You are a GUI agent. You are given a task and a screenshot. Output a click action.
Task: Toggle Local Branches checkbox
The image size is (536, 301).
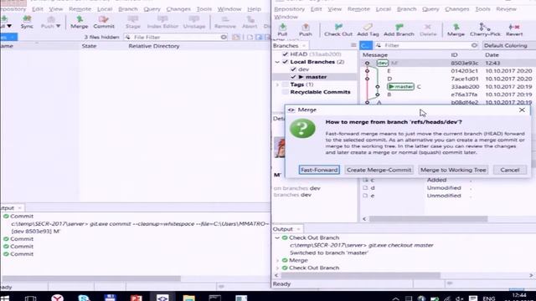285,62
